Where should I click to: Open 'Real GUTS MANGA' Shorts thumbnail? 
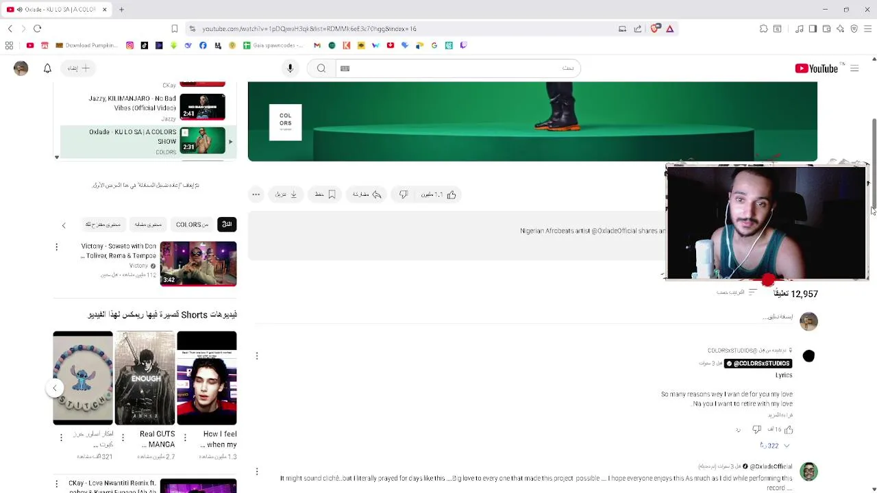(x=145, y=378)
